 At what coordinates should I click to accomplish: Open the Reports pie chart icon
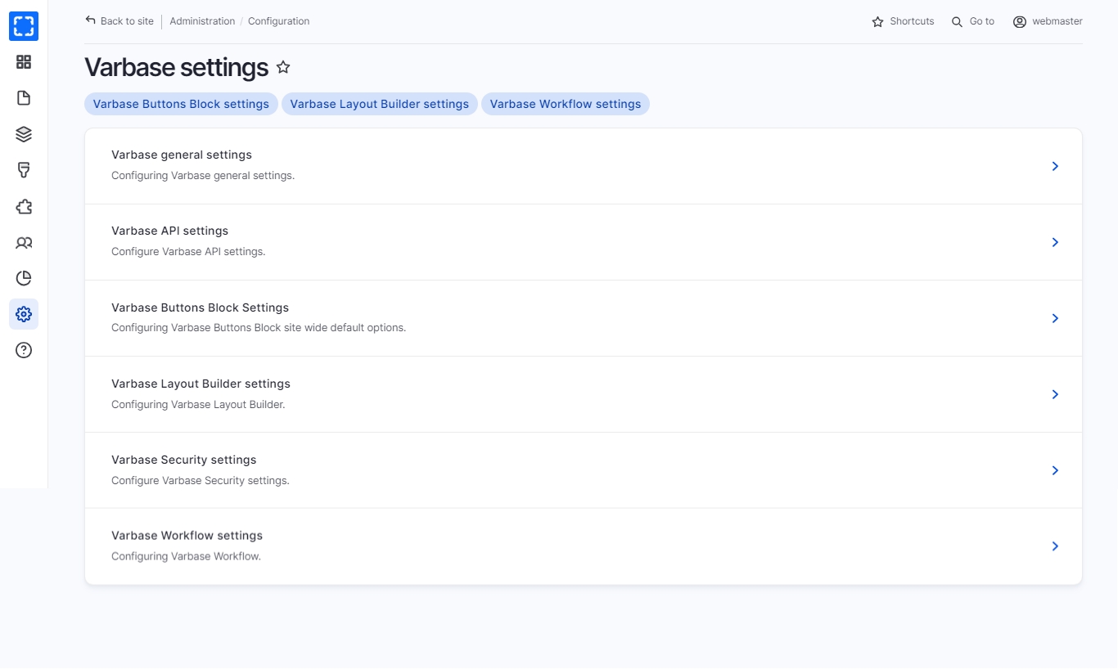tap(24, 279)
